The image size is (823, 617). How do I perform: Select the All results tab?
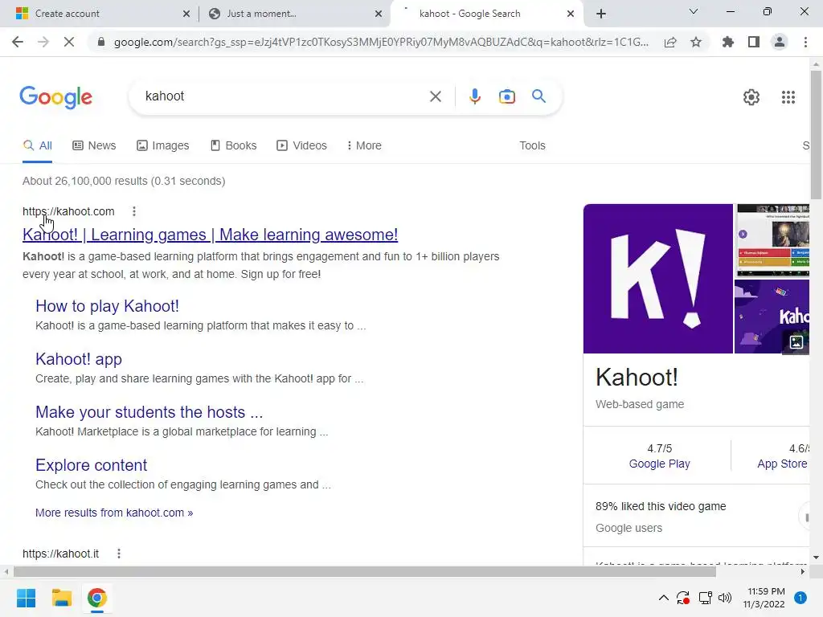(x=37, y=145)
